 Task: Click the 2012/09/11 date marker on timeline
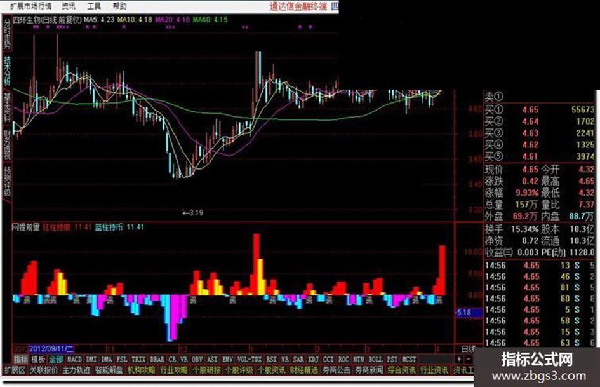(x=51, y=349)
